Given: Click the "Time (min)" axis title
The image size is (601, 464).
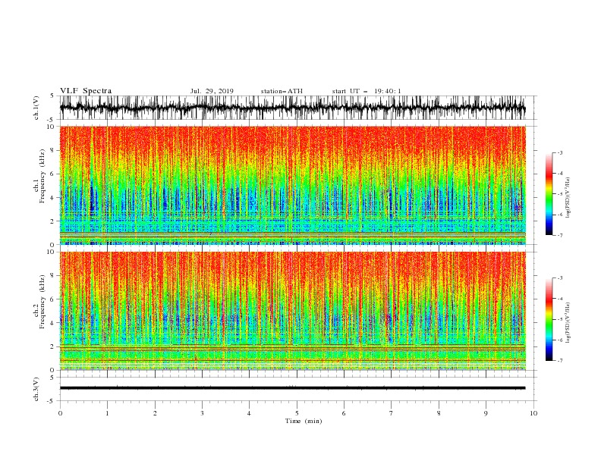Looking at the screenshot, I should [x=304, y=421].
